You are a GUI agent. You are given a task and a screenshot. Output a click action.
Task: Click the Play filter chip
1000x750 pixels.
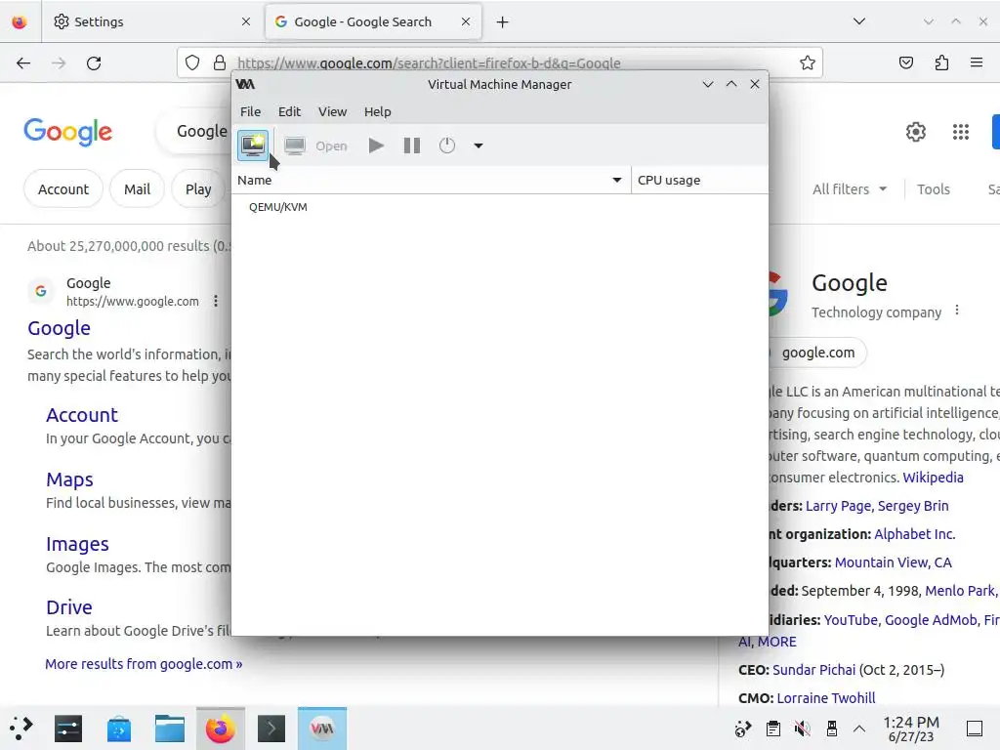tap(198, 188)
